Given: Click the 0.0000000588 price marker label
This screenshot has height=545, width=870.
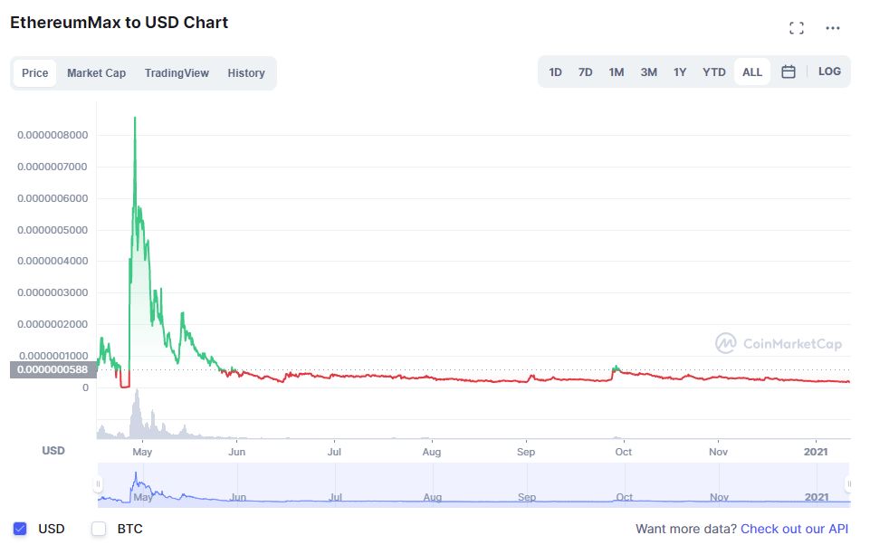Looking at the screenshot, I should click(x=53, y=369).
